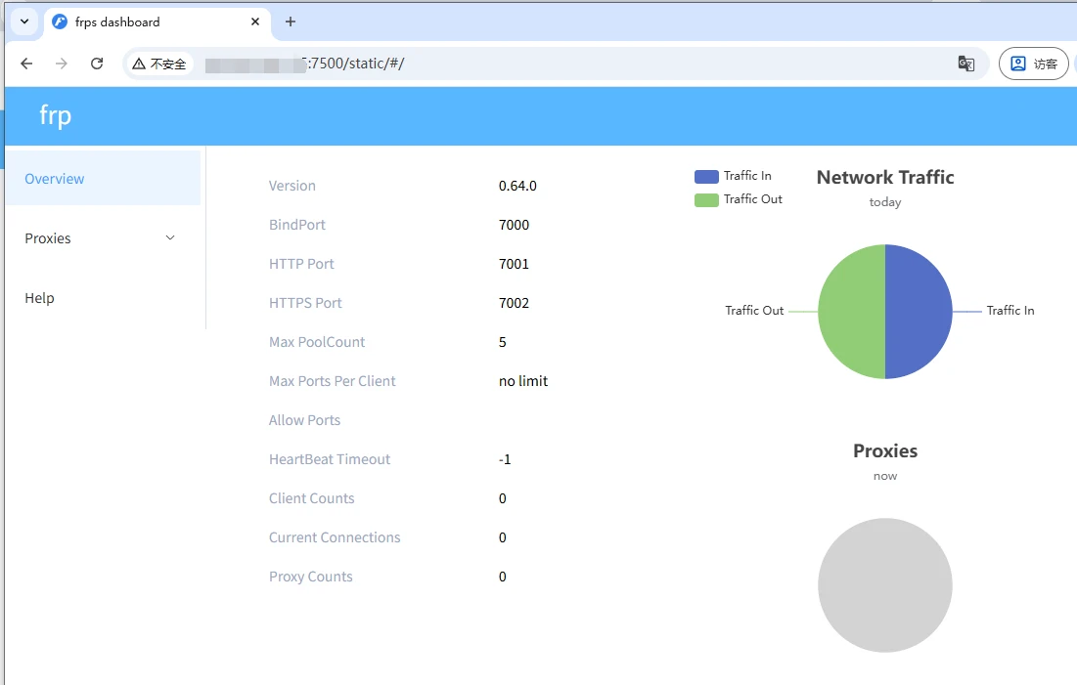Viewport: 1077px width, 685px height.
Task: Open the Overview menu item
Action: [x=103, y=179]
